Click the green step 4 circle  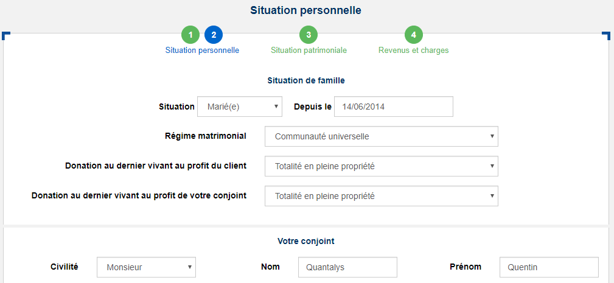click(x=414, y=35)
